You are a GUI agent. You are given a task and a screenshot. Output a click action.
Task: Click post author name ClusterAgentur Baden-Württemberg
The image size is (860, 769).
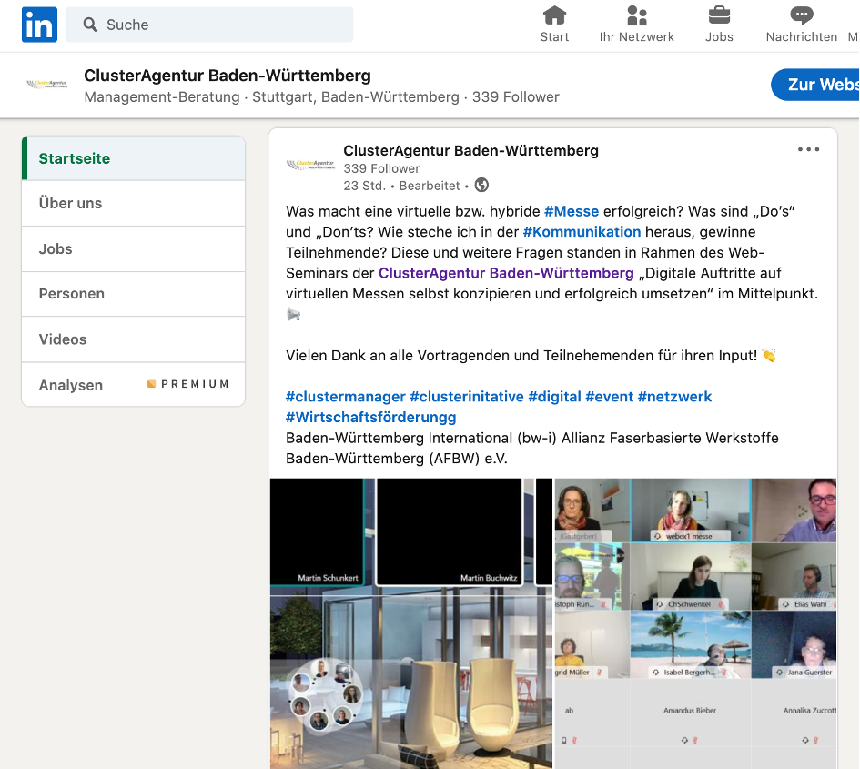coord(470,151)
